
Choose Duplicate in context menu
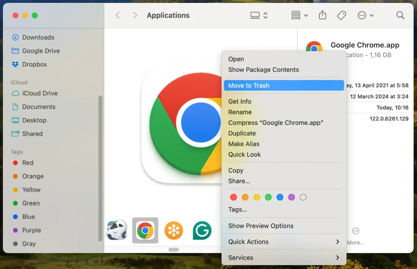coord(284,133)
